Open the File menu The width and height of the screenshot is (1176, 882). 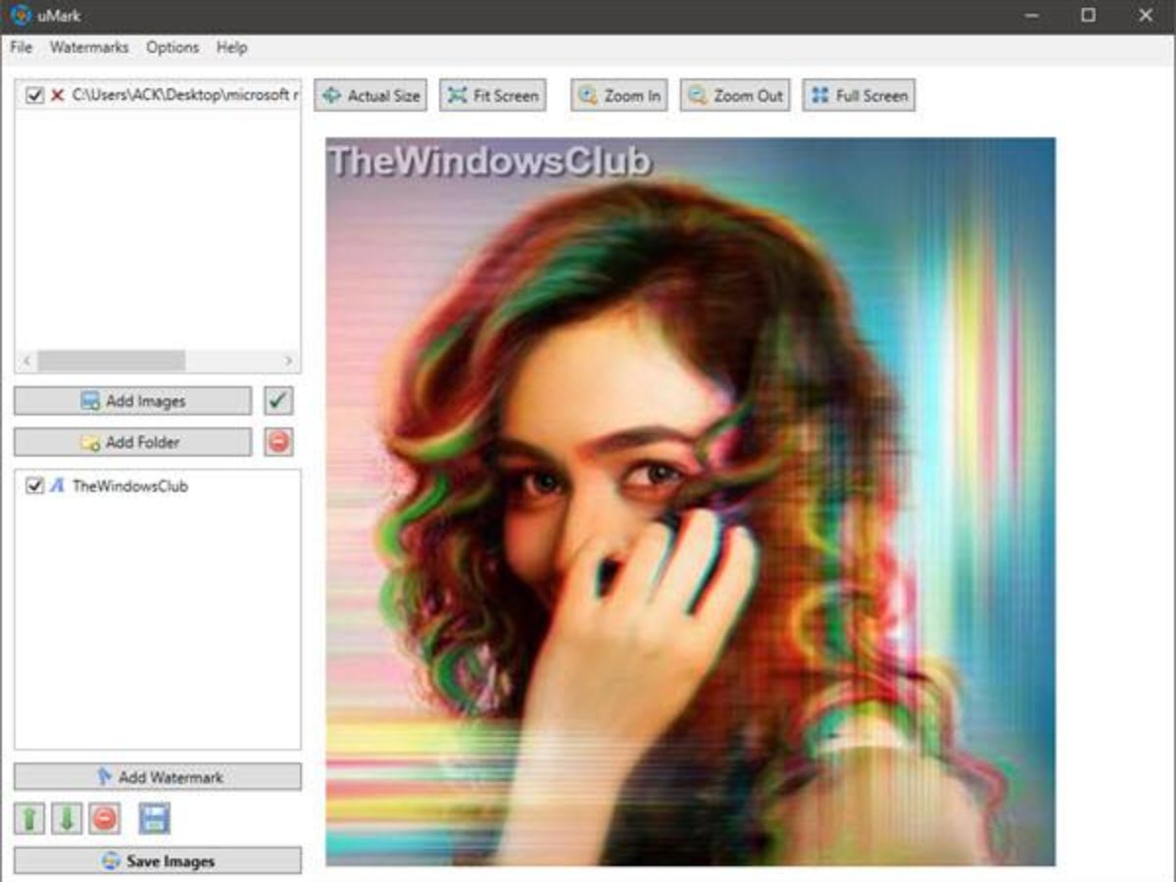click(x=21, y=47)
